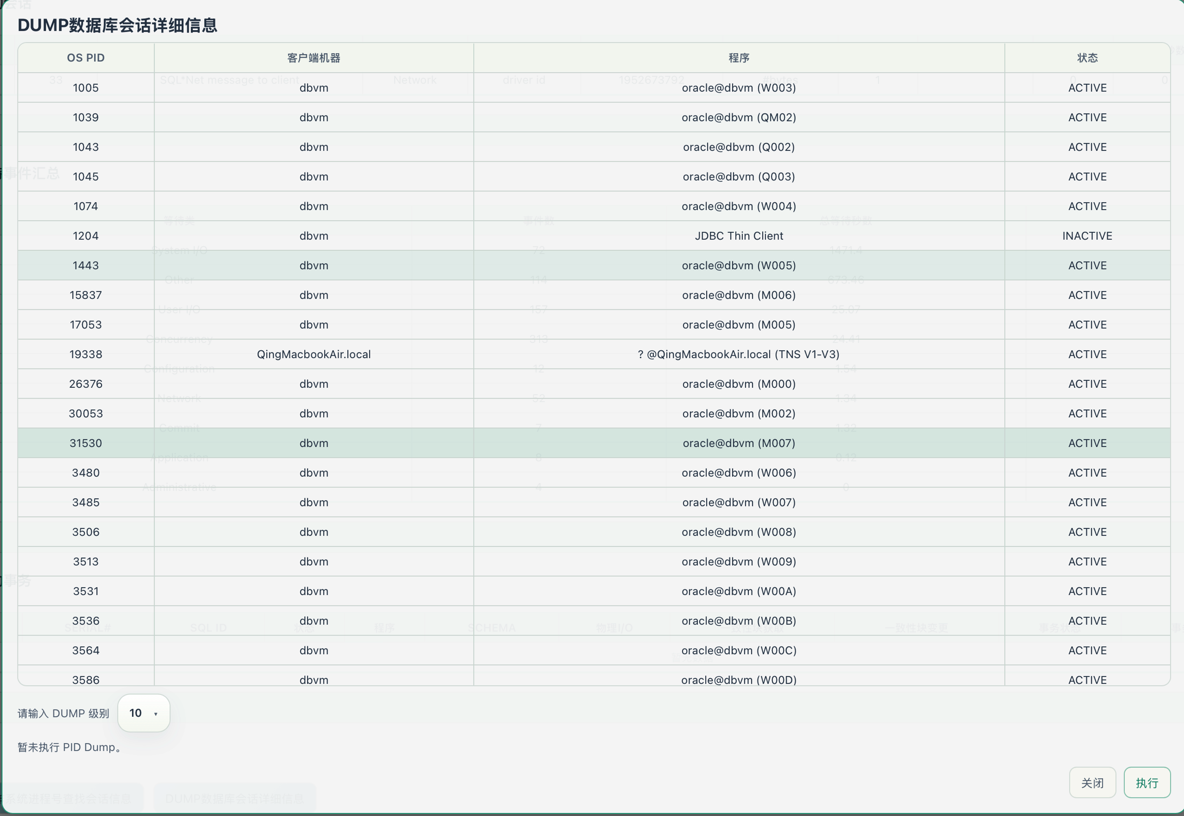Select the row with OS PID 1204
This screenshot has height=816, width=1184.
pos(594,235)
